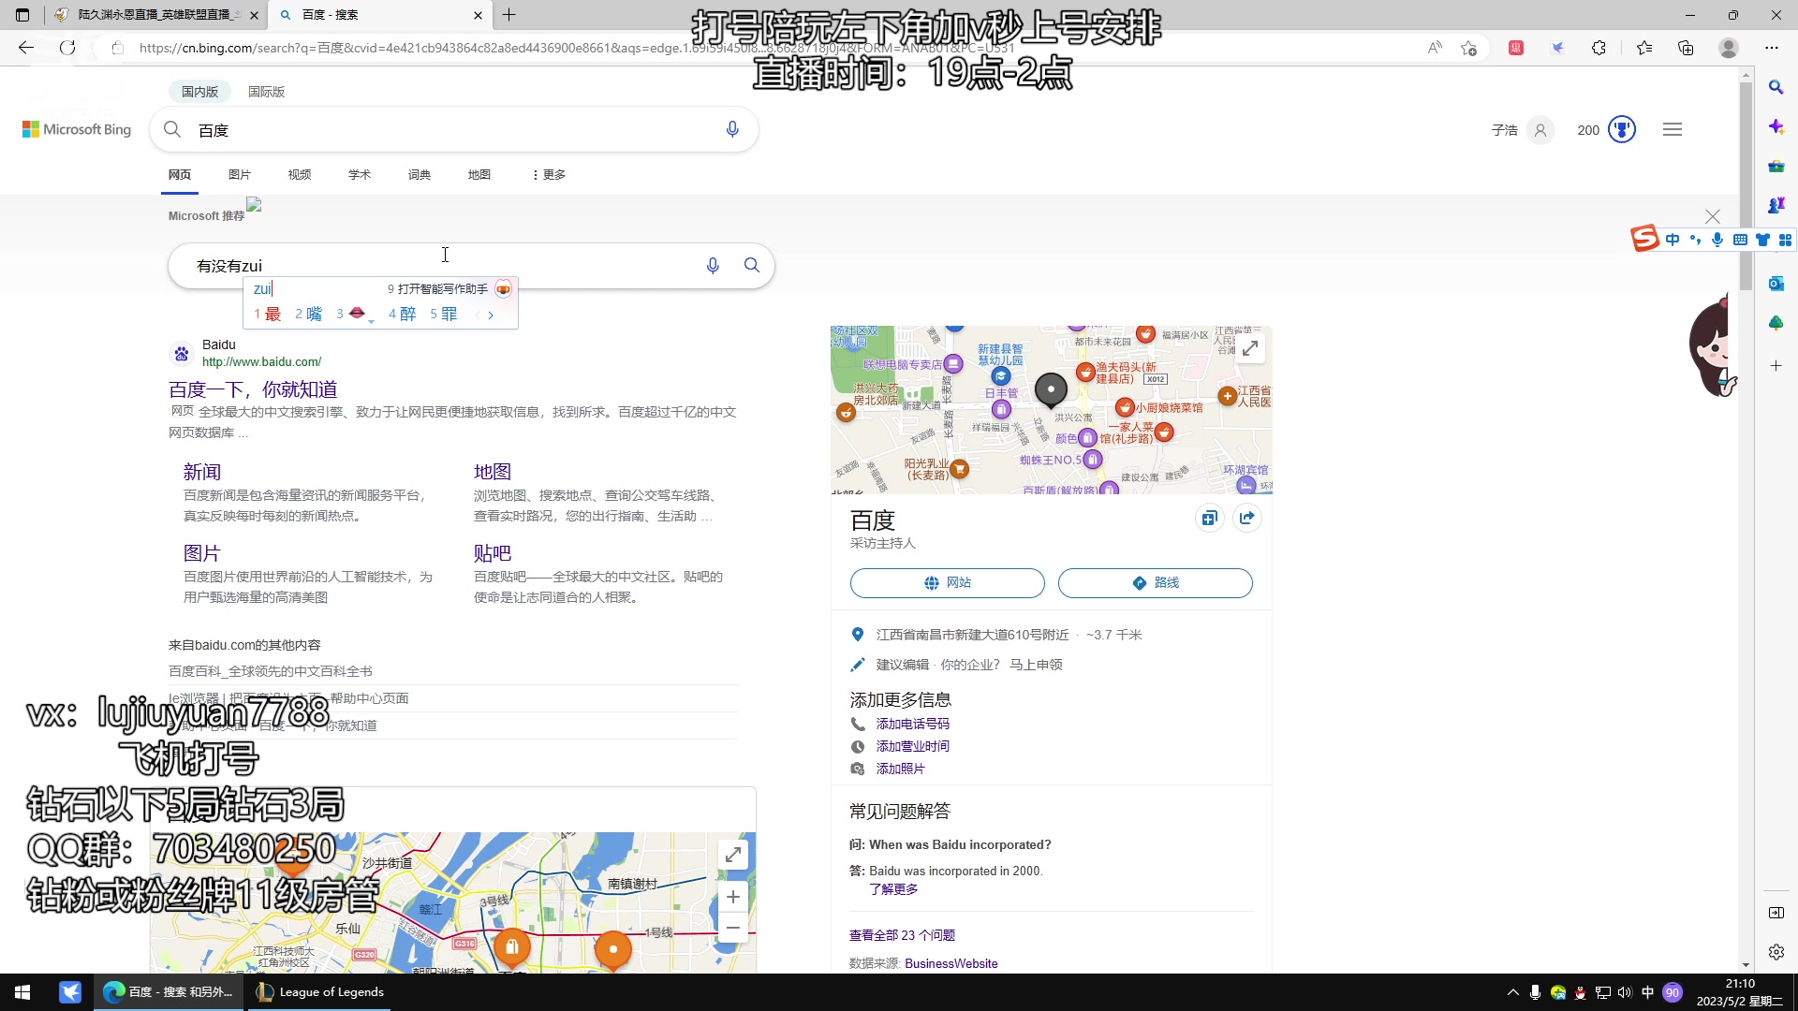The image size is (1798, 1011).
Task: Open the 词典 search tab
Action: 420,175
